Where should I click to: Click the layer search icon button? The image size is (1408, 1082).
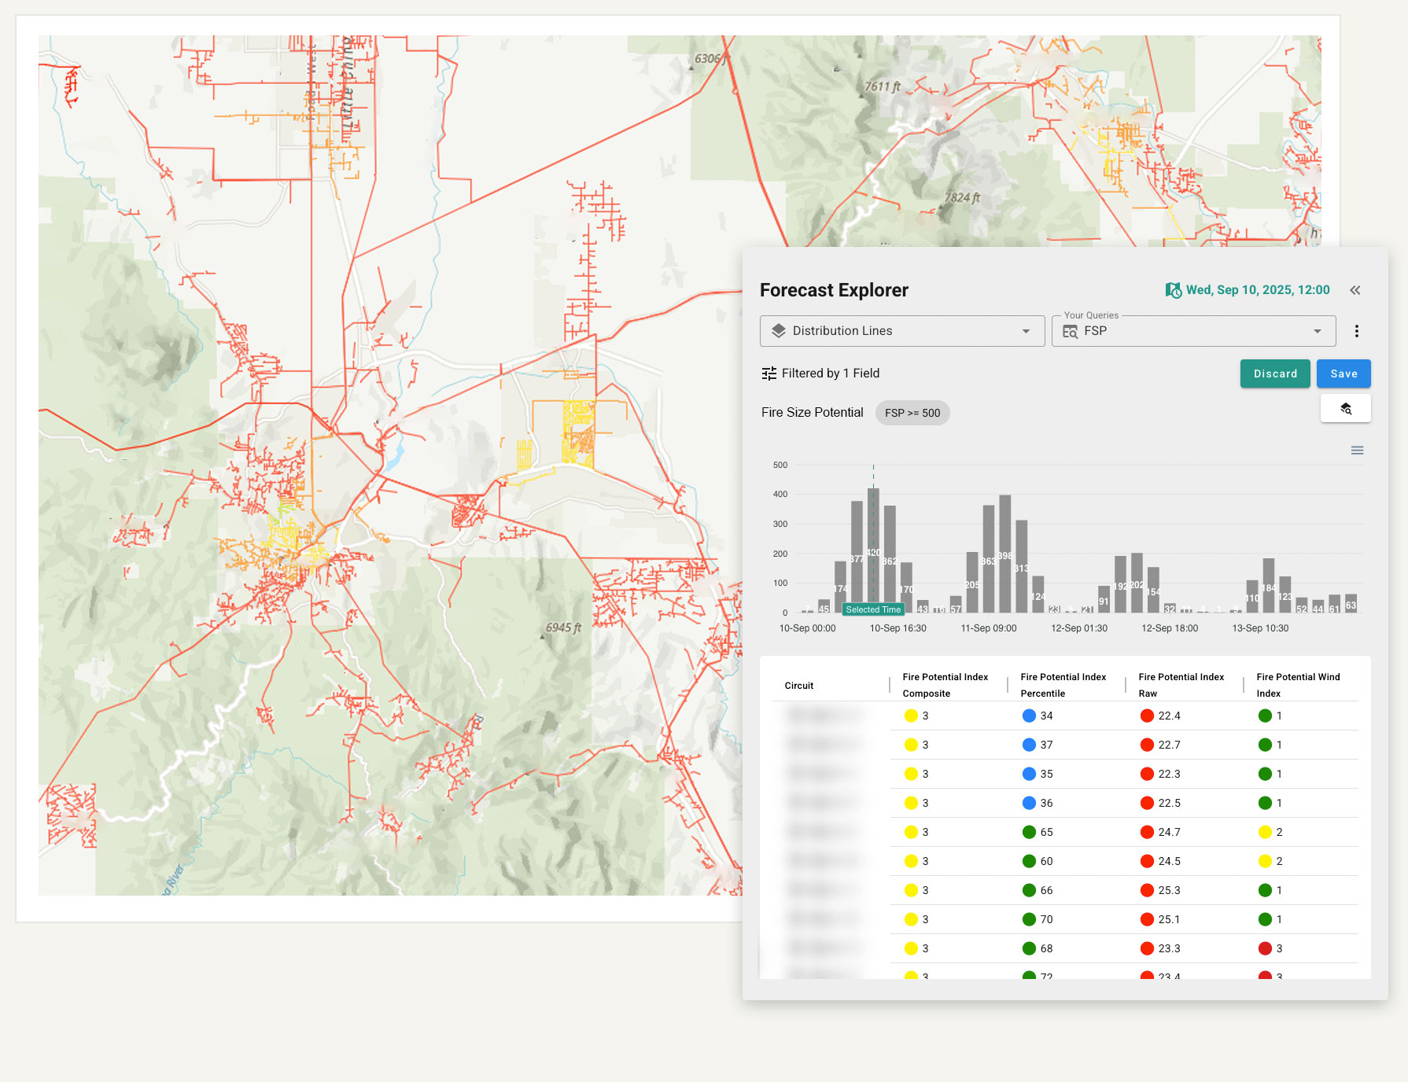[1345, 408]
